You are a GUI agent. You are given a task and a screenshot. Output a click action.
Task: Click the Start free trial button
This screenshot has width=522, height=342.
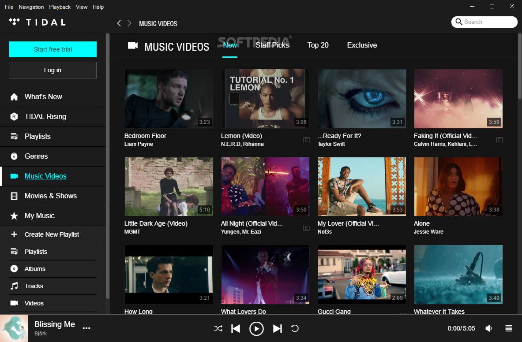pyautogui.click(x=53, y=49)
